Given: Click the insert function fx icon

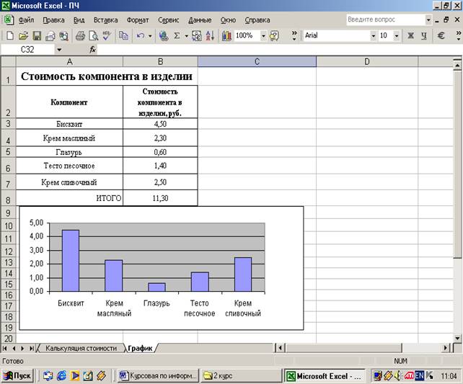Looking at the screenshot, I should (x=92, y=50).
